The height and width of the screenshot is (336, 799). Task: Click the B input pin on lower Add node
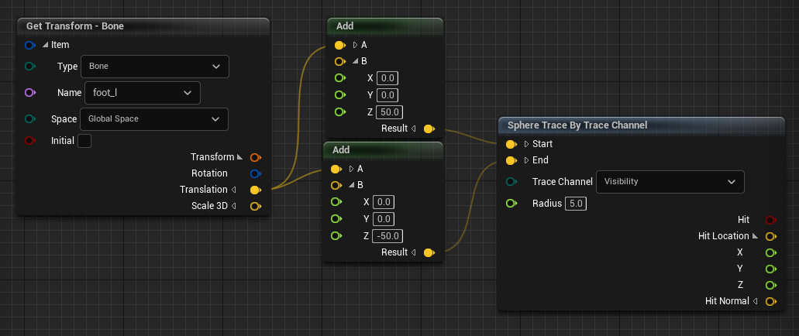coord(336,185)
